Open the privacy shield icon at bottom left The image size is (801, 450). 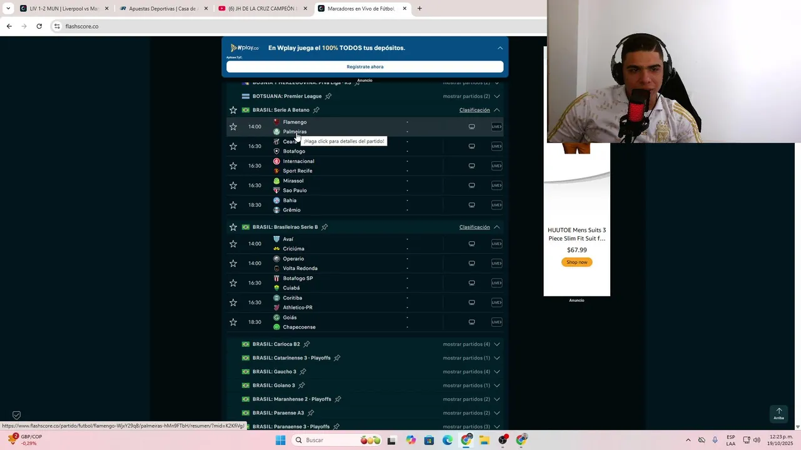[17, 415]
